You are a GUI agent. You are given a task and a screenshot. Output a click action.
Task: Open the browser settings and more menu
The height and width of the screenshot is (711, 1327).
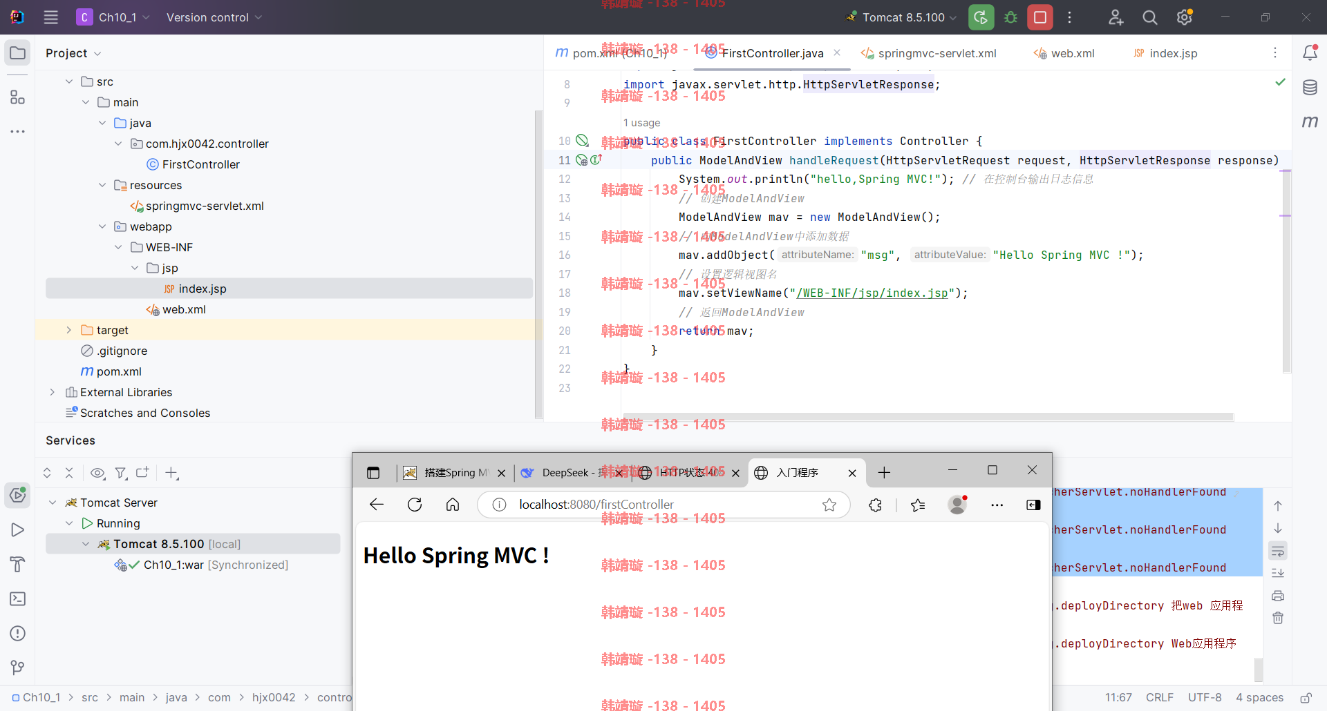pos(997,505)
